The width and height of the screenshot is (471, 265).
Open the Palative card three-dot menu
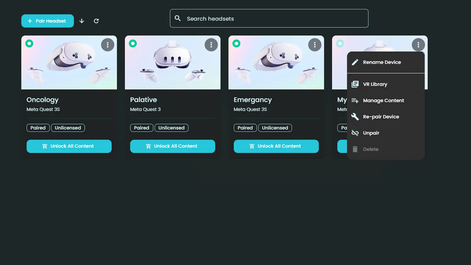(x=211, y=45)
